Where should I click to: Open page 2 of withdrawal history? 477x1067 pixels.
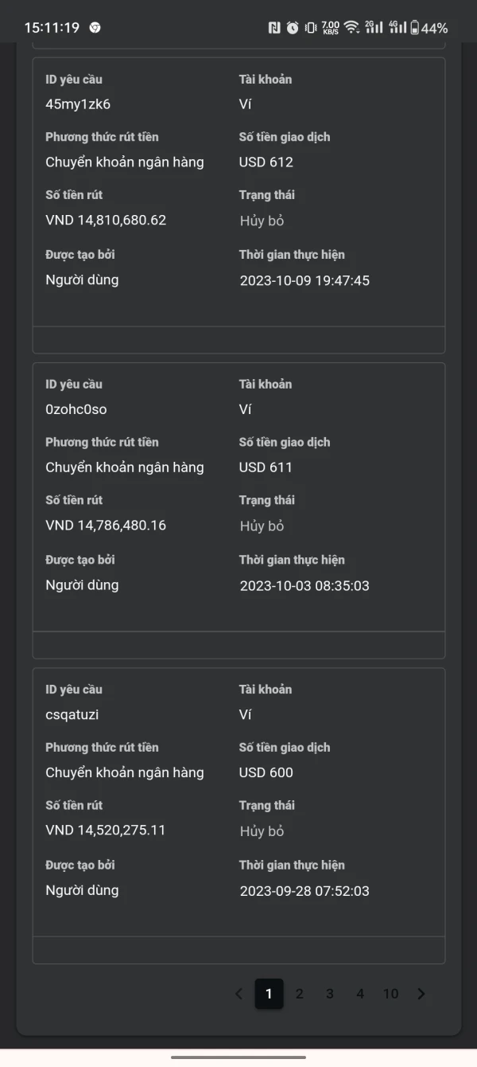pos(300,994)
